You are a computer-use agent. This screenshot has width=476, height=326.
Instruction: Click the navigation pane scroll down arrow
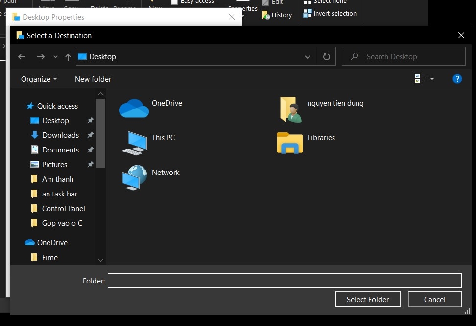(100, 260)
